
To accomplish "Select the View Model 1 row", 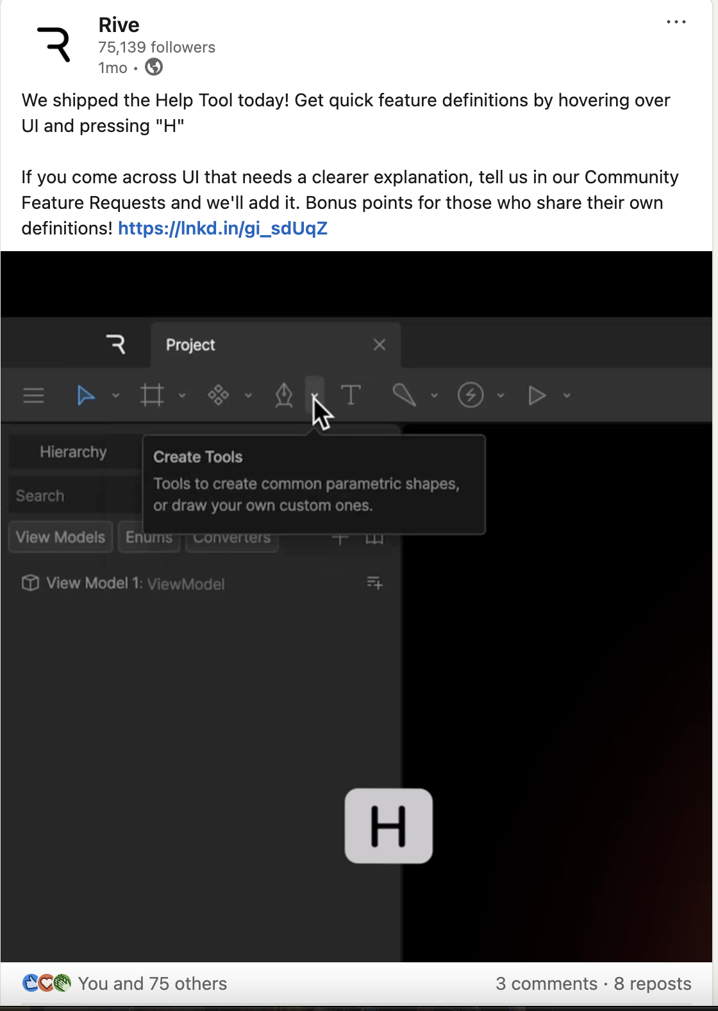I will tap(202, 583).
